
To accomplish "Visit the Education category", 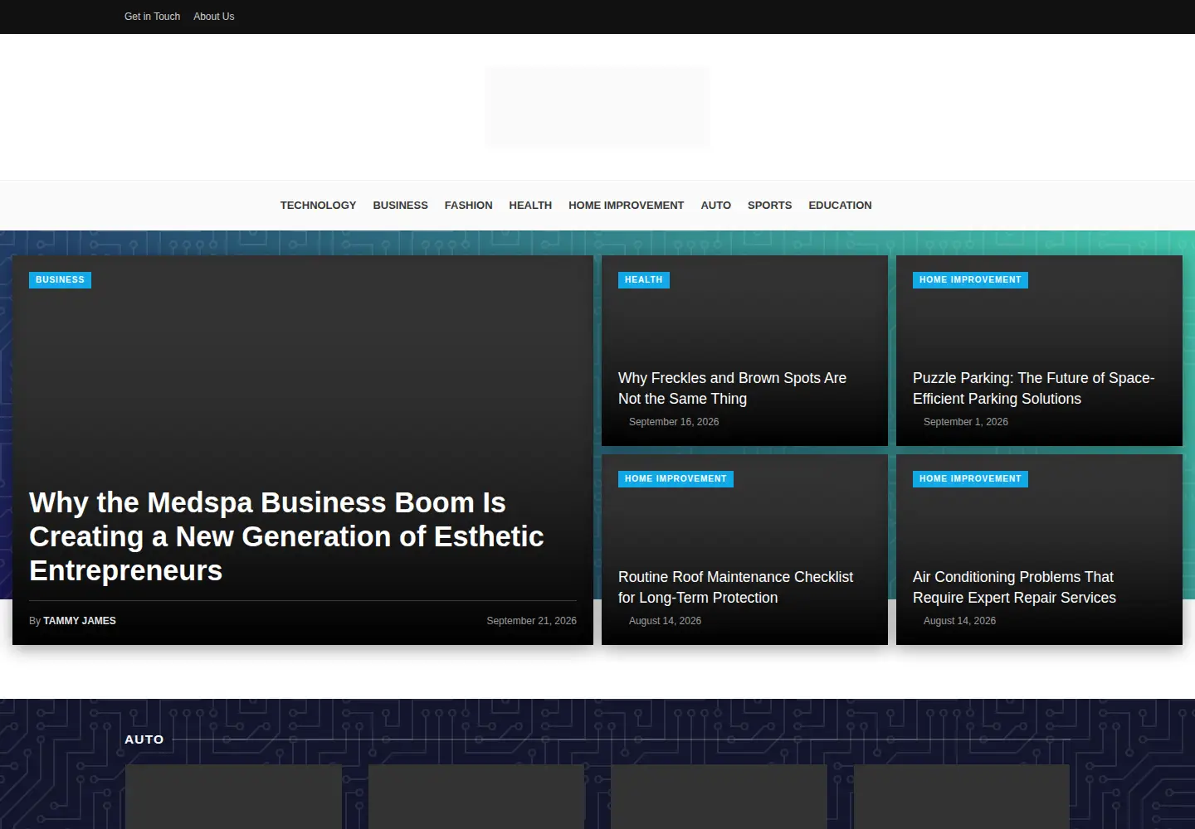I will (840, 206).
